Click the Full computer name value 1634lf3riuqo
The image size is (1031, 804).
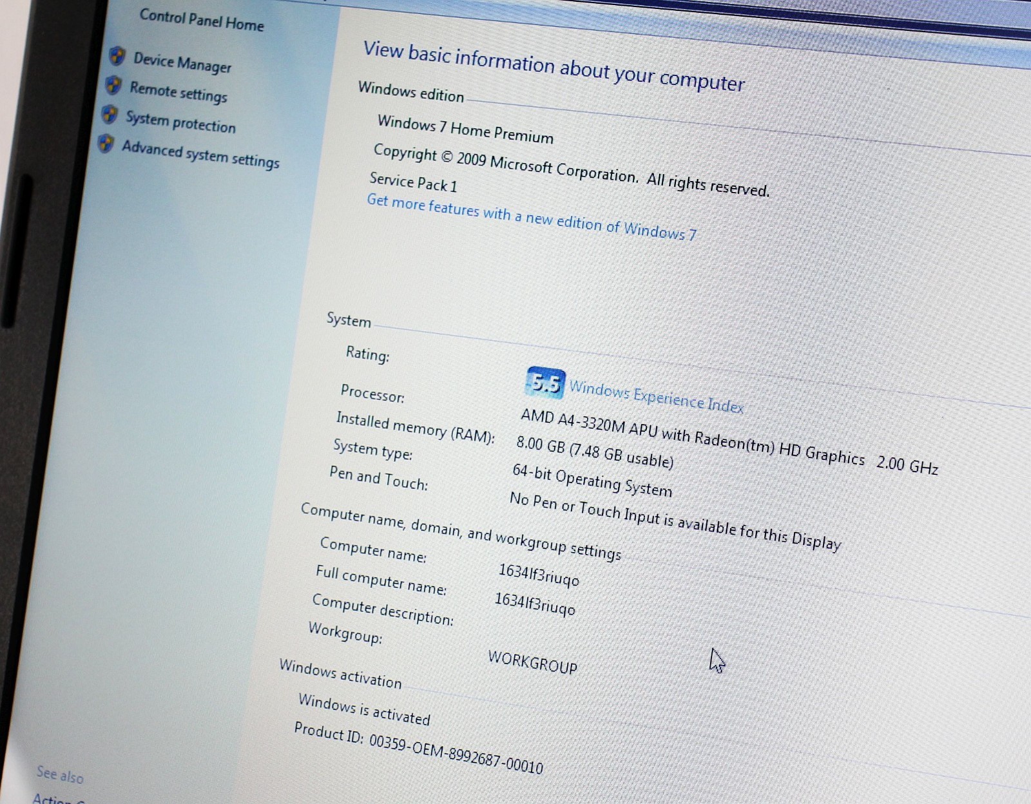coord(535,604)
